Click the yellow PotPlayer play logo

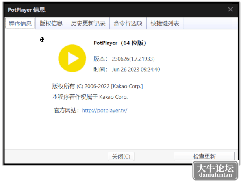tap(72, 58)
